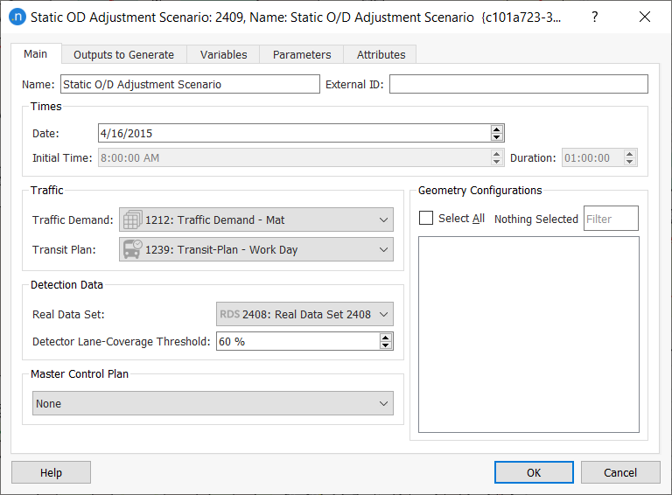This screenshot has width=672, height=495.
Task: Go to the Parameters tab
Action: pos(302,54)
